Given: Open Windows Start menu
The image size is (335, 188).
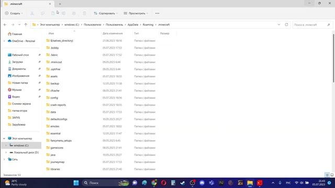Looking at the screenshot, I should (x=76, y=183).
